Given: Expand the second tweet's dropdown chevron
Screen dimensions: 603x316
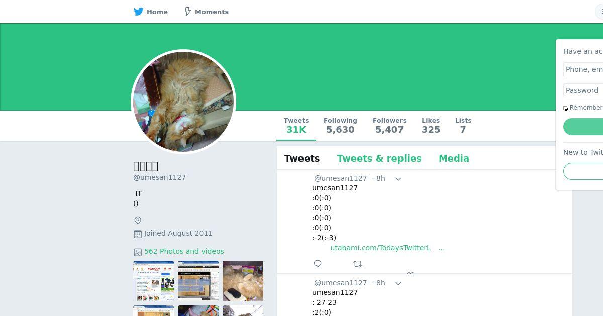Looking at the screenshot, I should pos(398,283).
